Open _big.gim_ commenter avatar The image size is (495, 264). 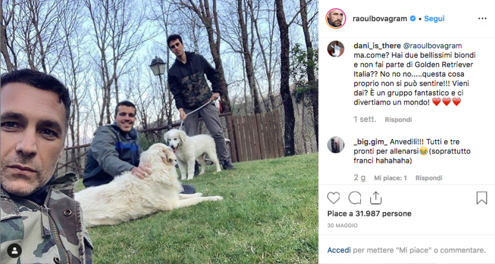[x=335, y=145]
